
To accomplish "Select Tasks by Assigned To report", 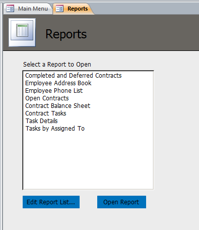I will pyautogui.click(x=88, y=129).
